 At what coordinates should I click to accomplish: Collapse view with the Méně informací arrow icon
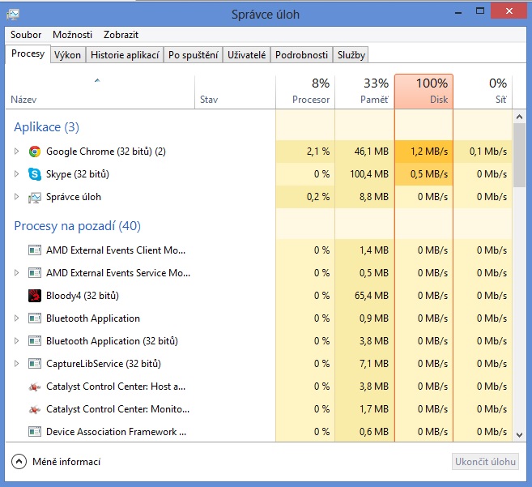19,462
